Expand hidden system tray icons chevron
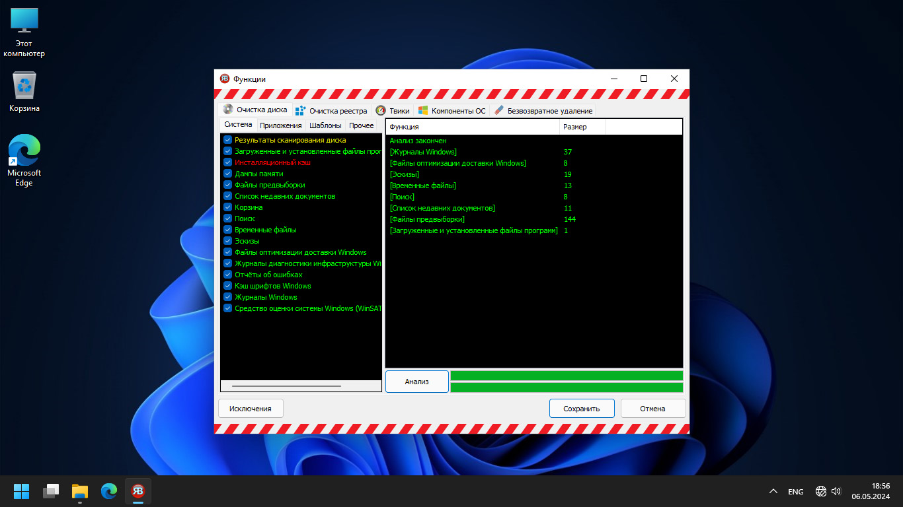The width and height of the screenshot is (903, 507). [x=773, y=492]
